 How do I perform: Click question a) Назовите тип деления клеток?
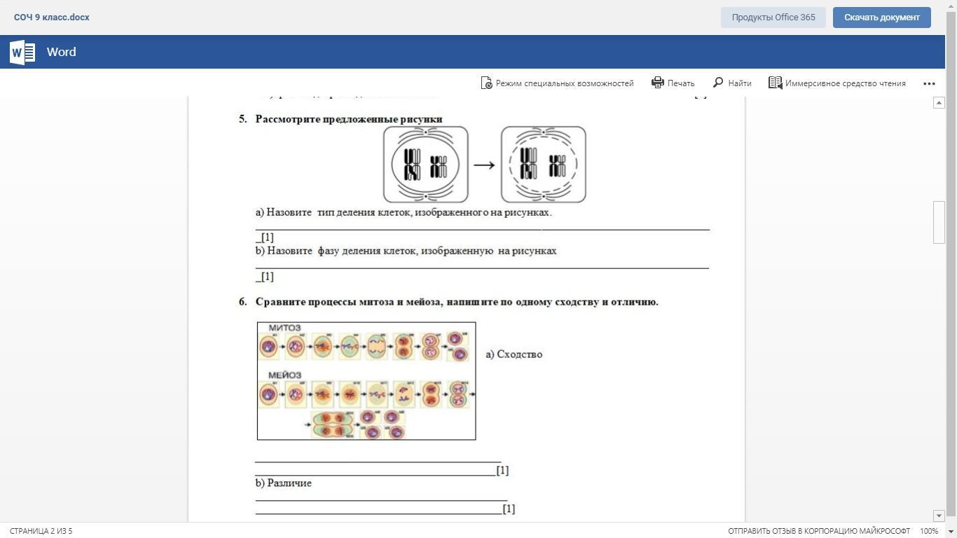click(x=404, y=212)
